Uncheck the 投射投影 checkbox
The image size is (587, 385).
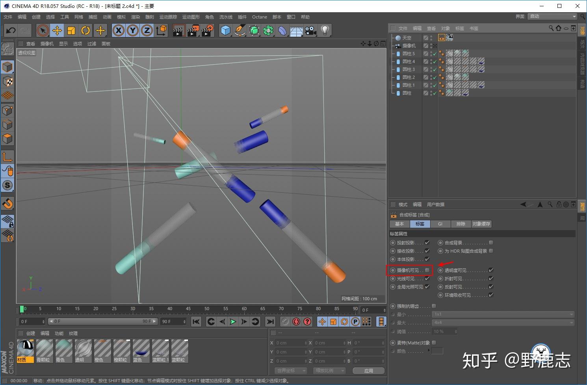pos(427,243)
